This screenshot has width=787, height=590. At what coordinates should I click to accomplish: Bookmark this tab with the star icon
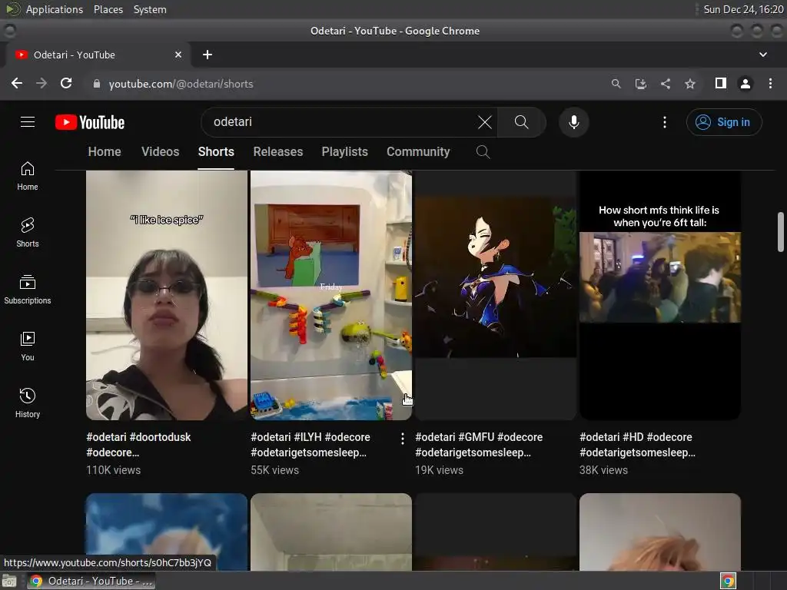690,84
